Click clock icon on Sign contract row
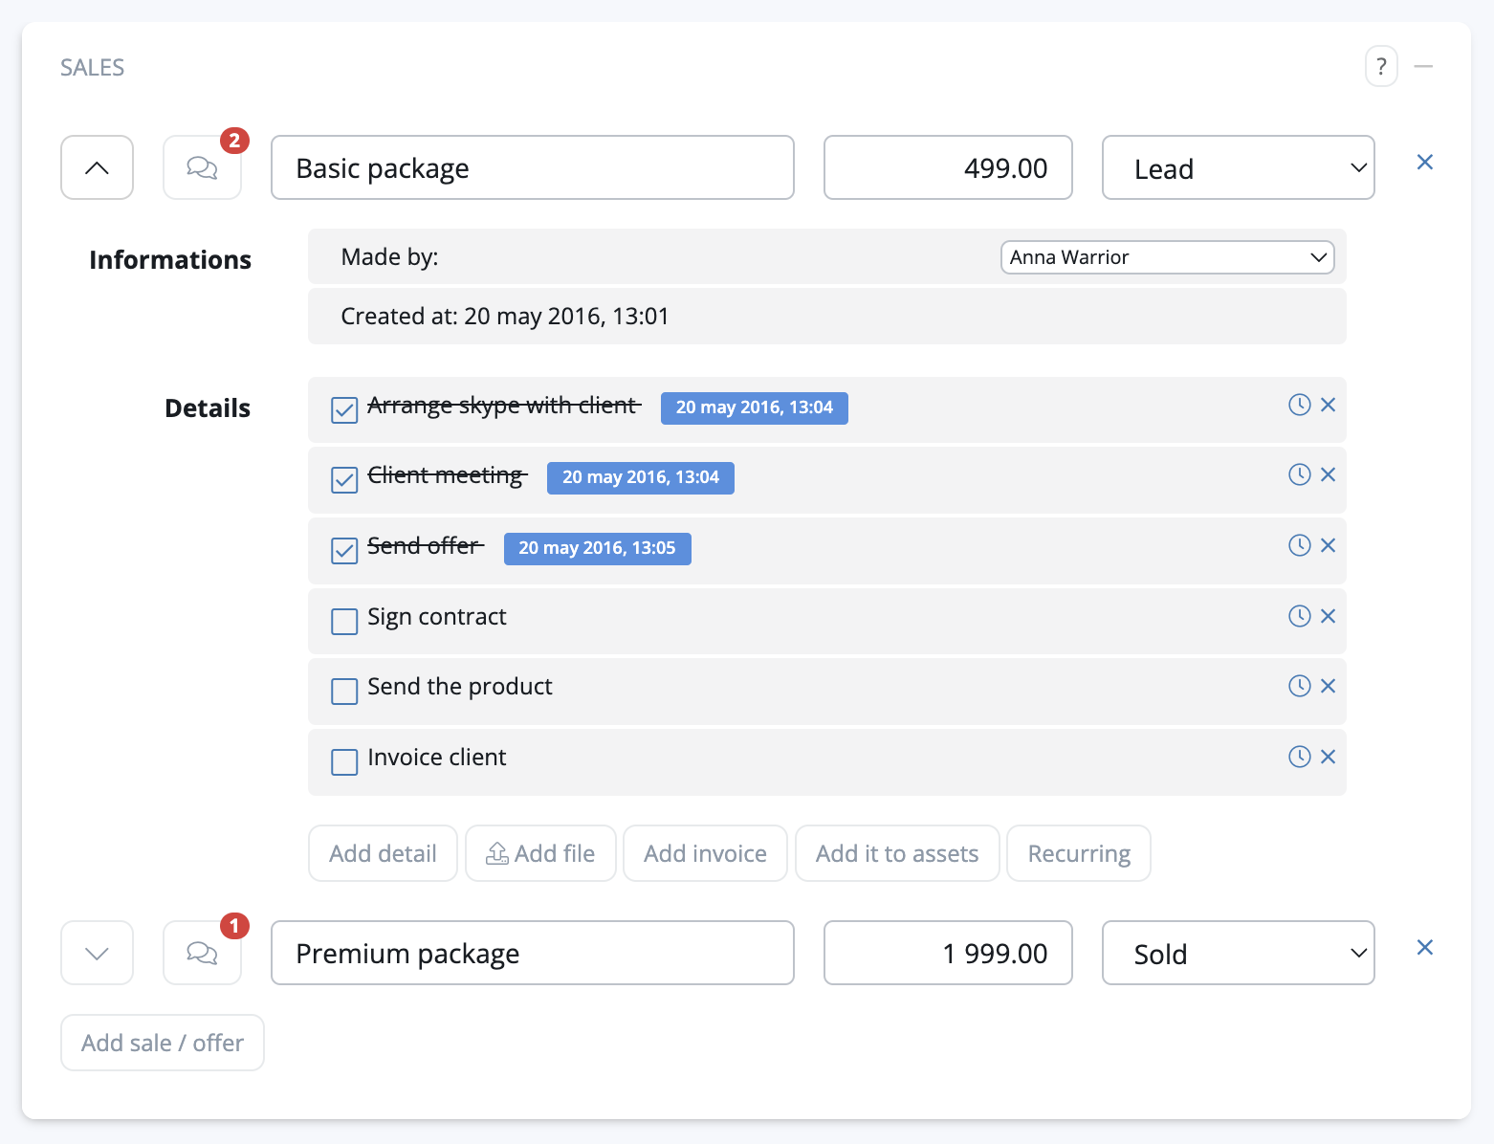 (1299, 616)
